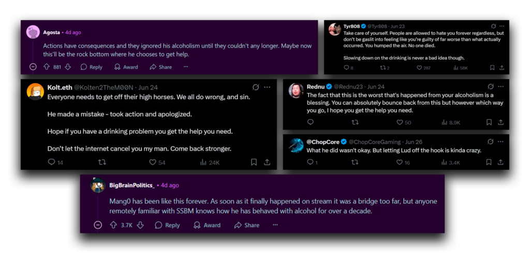Toggle upvote on BigBrainPolitics_ comment

pyautogui.click(x=113, y=225)
